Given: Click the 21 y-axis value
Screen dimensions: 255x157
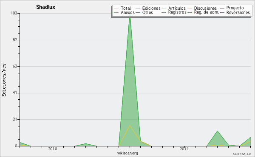Looking at the screenshot, I should click(15, 119).
